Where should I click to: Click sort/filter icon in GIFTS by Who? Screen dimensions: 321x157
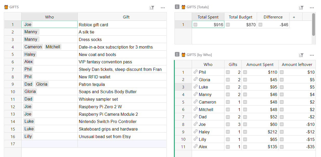301,55
